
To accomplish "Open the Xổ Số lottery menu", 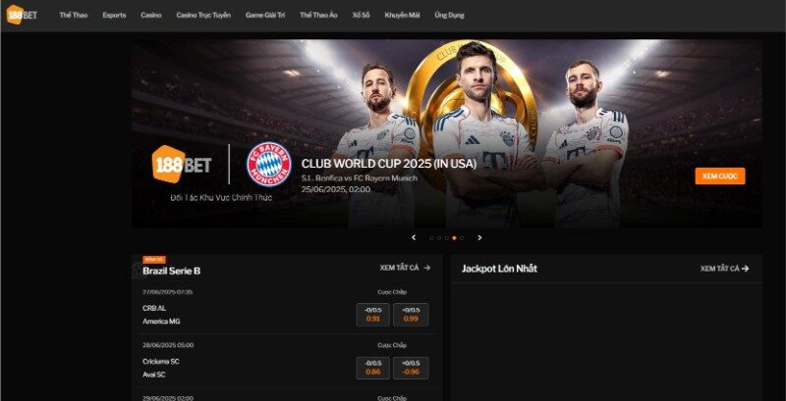I will click(x=361, y=15).
